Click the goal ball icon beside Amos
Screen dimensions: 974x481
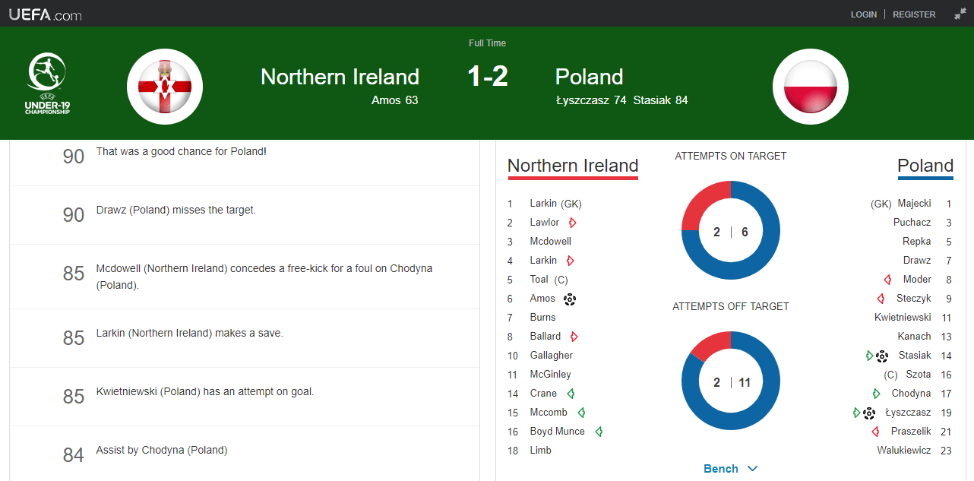(x=570, y=299)
